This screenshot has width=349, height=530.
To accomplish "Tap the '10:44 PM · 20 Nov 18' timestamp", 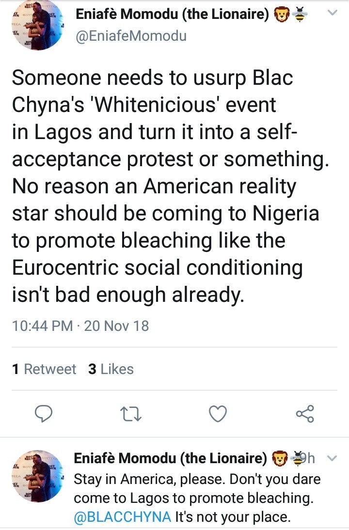I will 80,326.
